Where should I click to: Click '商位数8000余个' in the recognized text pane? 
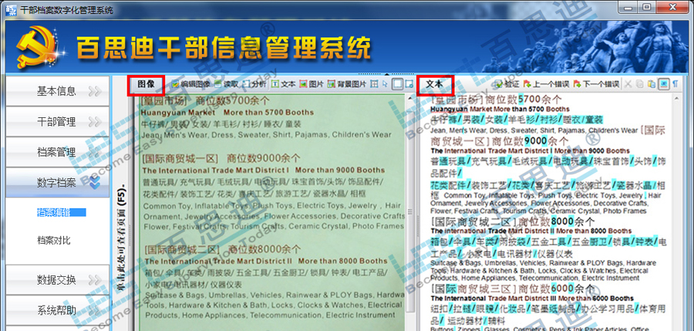pyautogui.click(x=556, y=221)
